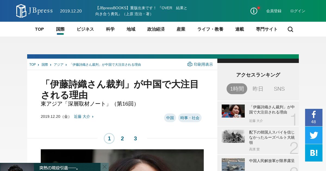
Task: Select page 1 of the article
Action: 109,138
